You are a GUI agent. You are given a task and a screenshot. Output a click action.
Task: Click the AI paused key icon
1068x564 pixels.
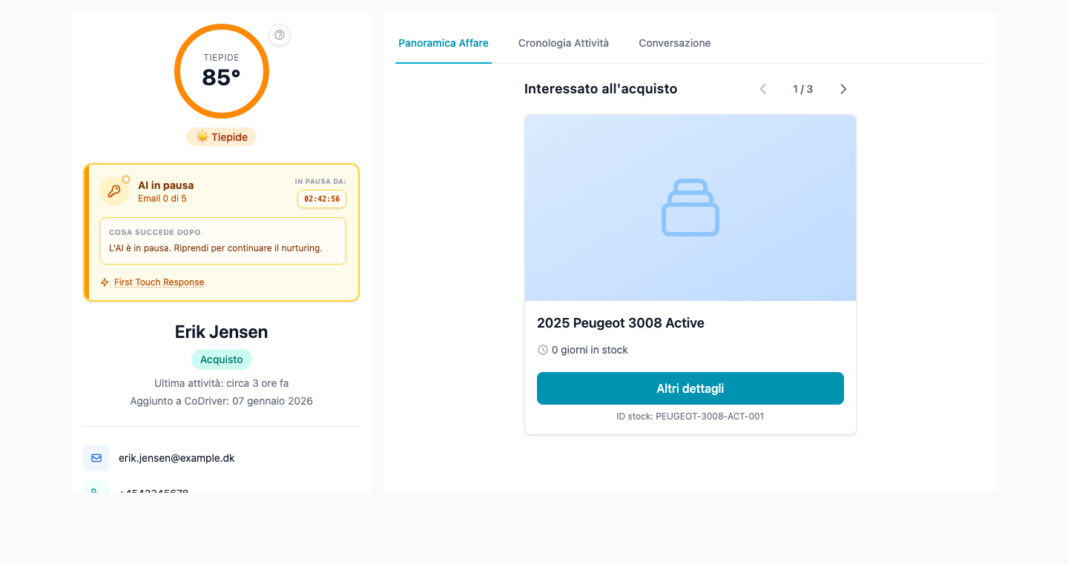(x=113, y=191)
